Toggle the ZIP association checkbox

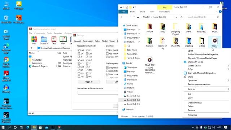[x=79, y=53]
